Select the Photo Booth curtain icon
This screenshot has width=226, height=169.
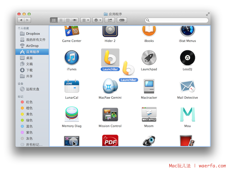[x=187, y=141]
